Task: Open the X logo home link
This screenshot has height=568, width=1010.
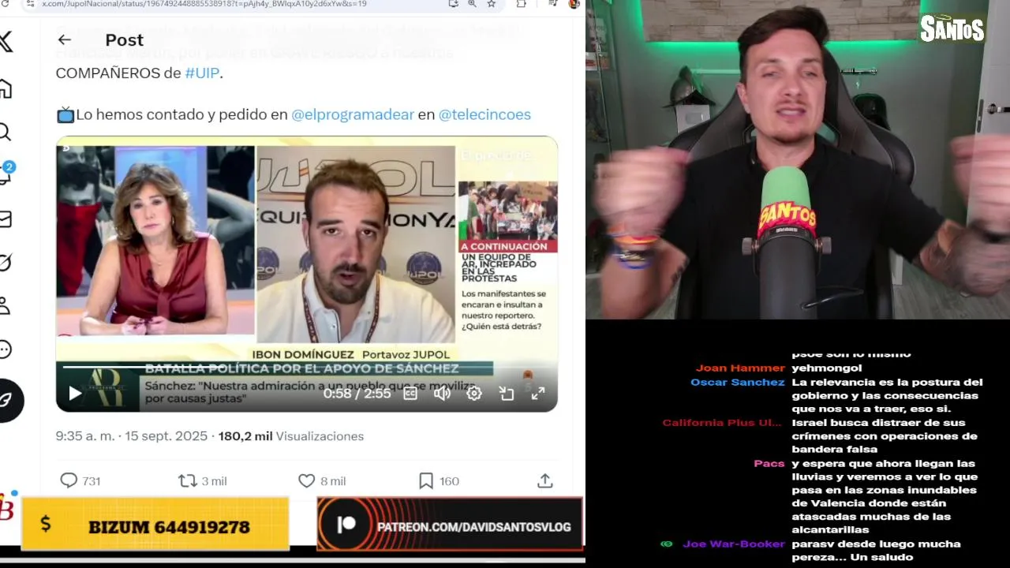Action: (5, 41)
